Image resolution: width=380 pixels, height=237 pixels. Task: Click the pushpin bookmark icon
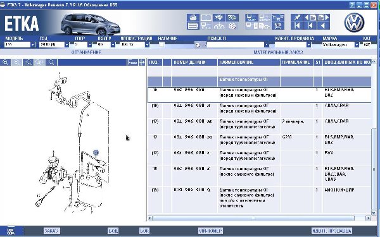click(297, 18)
